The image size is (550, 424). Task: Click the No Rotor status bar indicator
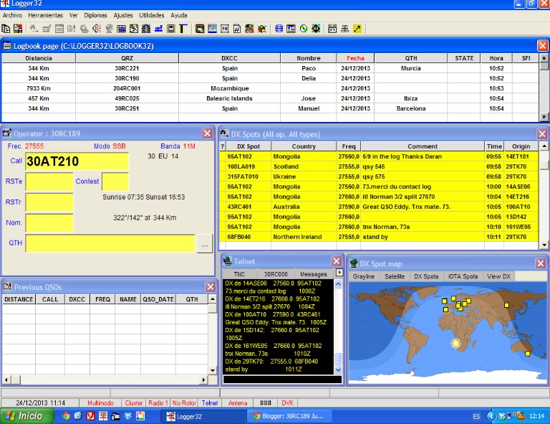pos(184,403)
